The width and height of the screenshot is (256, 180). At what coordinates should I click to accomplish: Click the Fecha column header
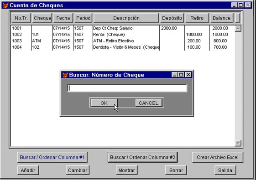(x=63, y=18)
